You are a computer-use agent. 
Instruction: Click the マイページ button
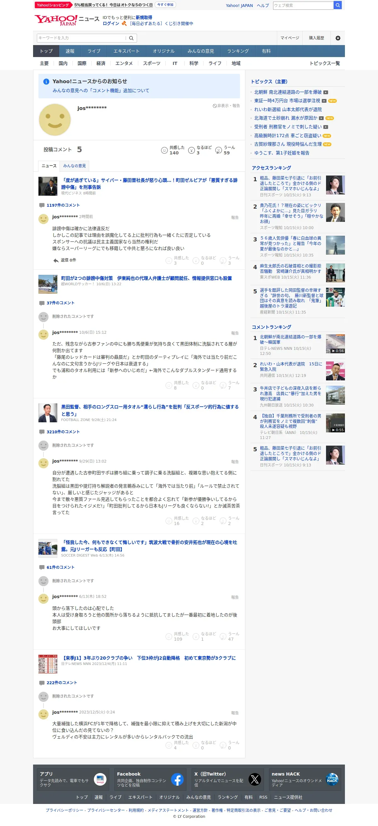(290, 38)
